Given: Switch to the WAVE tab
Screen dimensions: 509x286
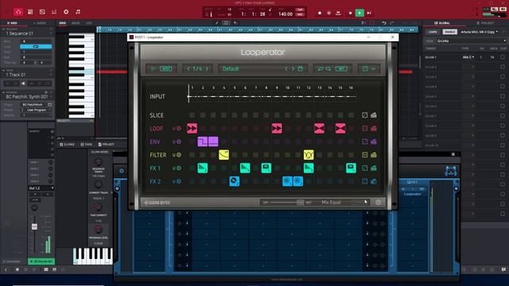Looking at the screenshot, I should 76,23.
